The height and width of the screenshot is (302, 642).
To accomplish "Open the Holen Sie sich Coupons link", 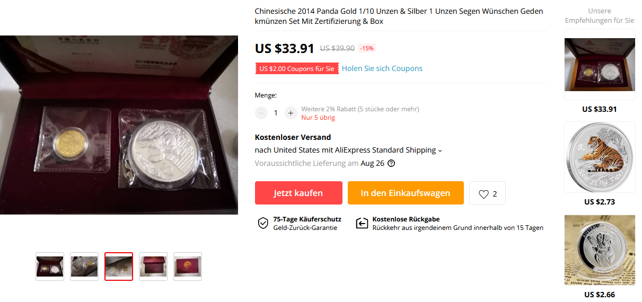I will click(382, 68).
